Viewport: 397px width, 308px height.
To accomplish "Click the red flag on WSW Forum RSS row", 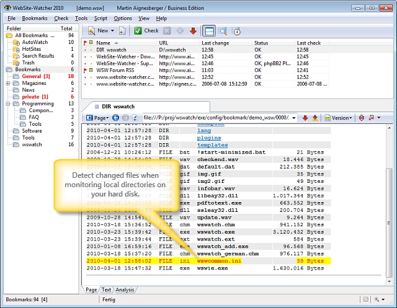I will [x=86, y=70].
